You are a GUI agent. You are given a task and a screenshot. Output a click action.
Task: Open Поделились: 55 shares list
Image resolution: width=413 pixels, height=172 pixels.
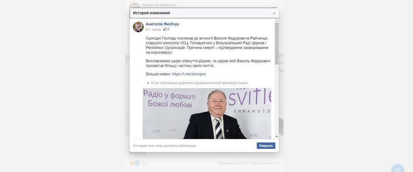[265, 163]
